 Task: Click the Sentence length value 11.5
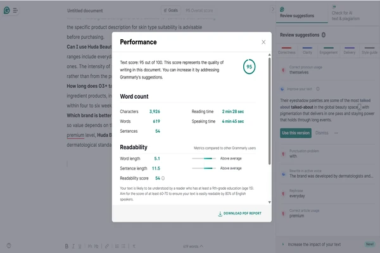tap(156, 168)
